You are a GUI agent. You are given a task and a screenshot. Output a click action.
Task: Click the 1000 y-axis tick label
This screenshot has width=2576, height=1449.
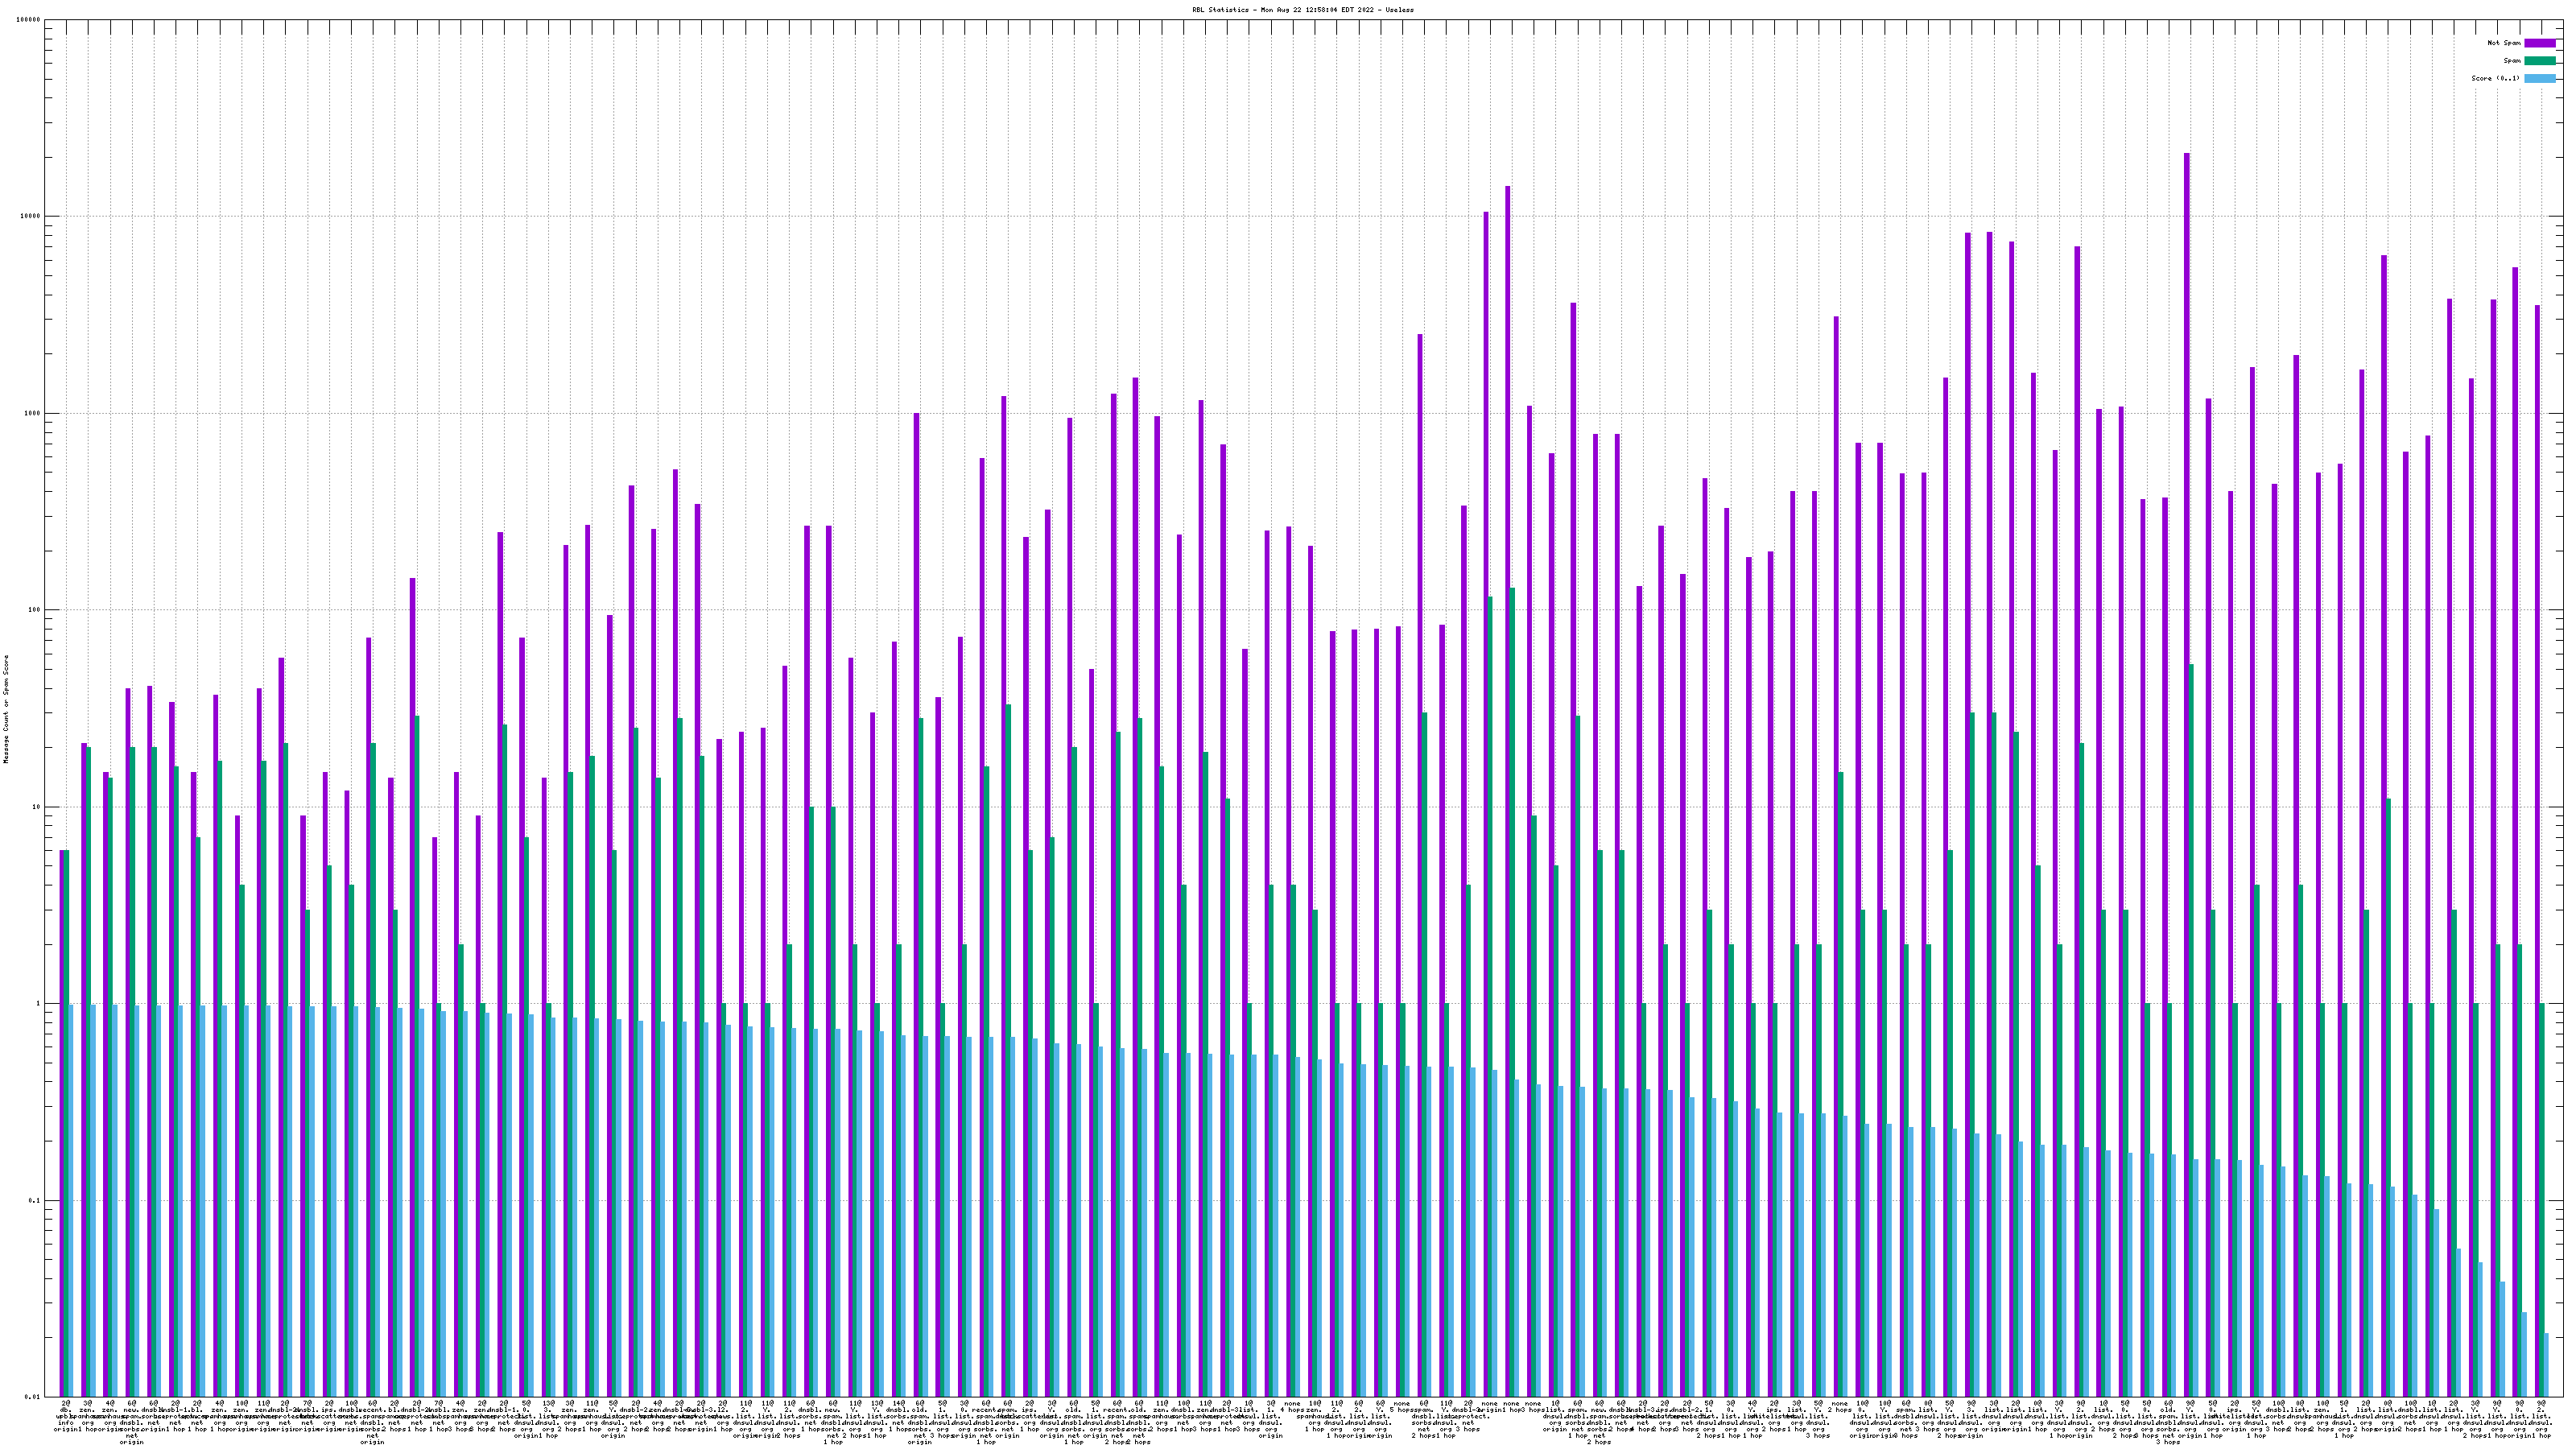pyautogui.click(x=33, y=414)
